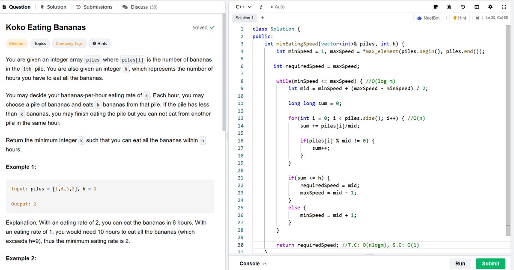This screenshot has height=270, width=514.
Task: Open the notes sticky icon
Action: tap(436, 7)
